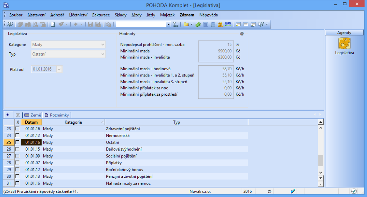
Task: Click the POHODA app icon in title bar
Action: [6, 5]
